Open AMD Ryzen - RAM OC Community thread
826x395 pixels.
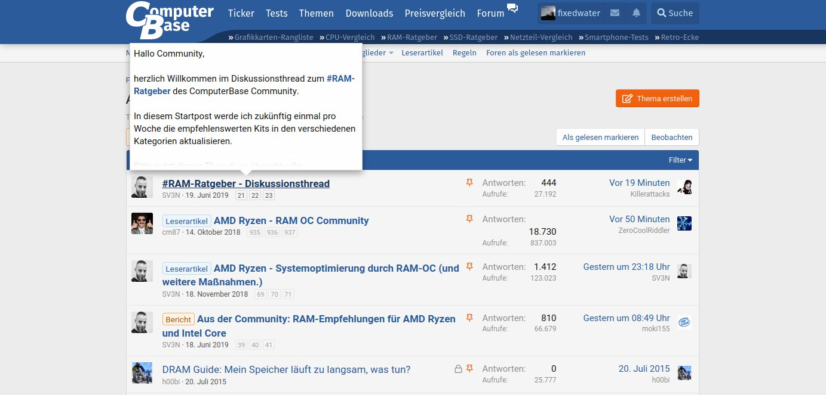coord(291,220)
